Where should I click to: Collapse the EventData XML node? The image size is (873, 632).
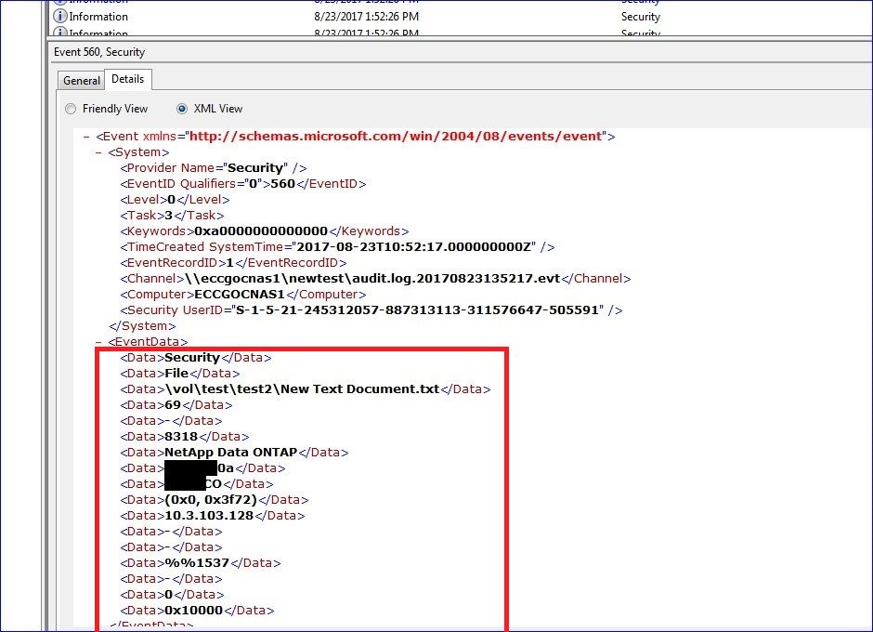pyautogui.click(x=98, y=341)
